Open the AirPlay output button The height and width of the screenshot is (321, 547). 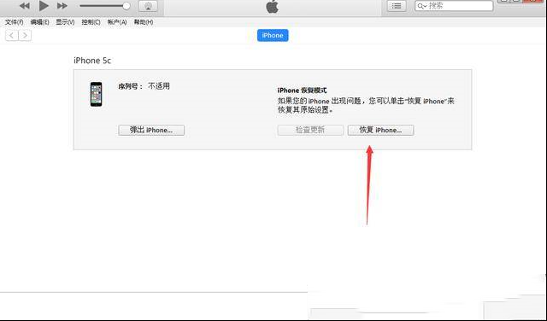point(148,6)
